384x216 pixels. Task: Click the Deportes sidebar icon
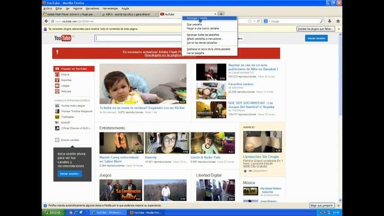(57, 80)
